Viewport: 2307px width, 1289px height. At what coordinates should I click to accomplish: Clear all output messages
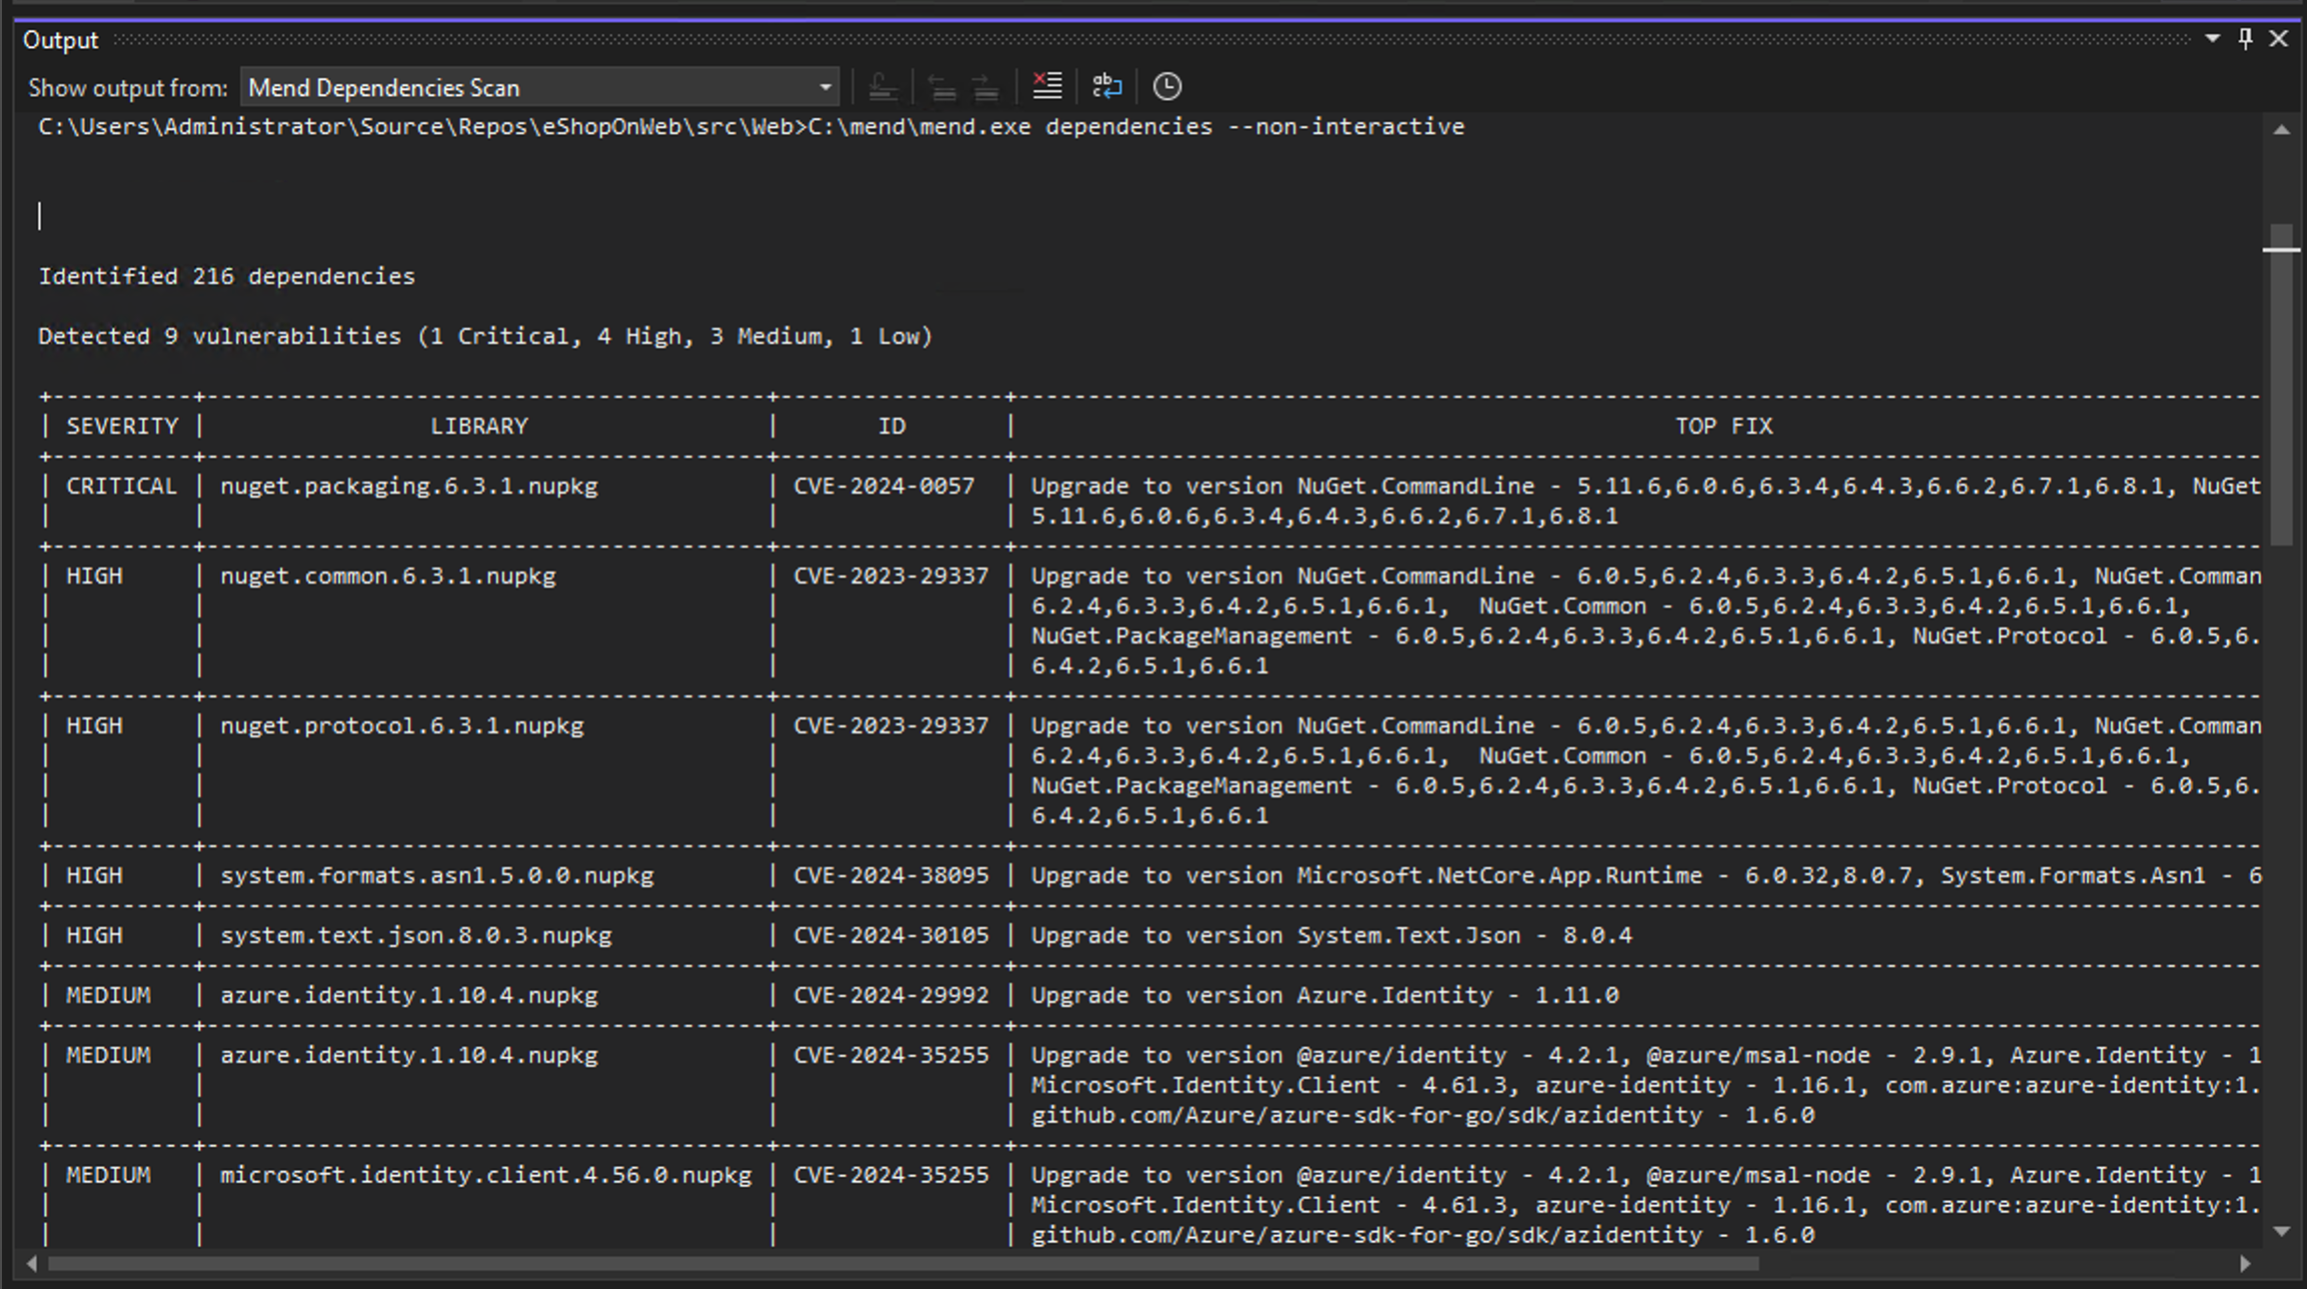tap(1048, 87)
